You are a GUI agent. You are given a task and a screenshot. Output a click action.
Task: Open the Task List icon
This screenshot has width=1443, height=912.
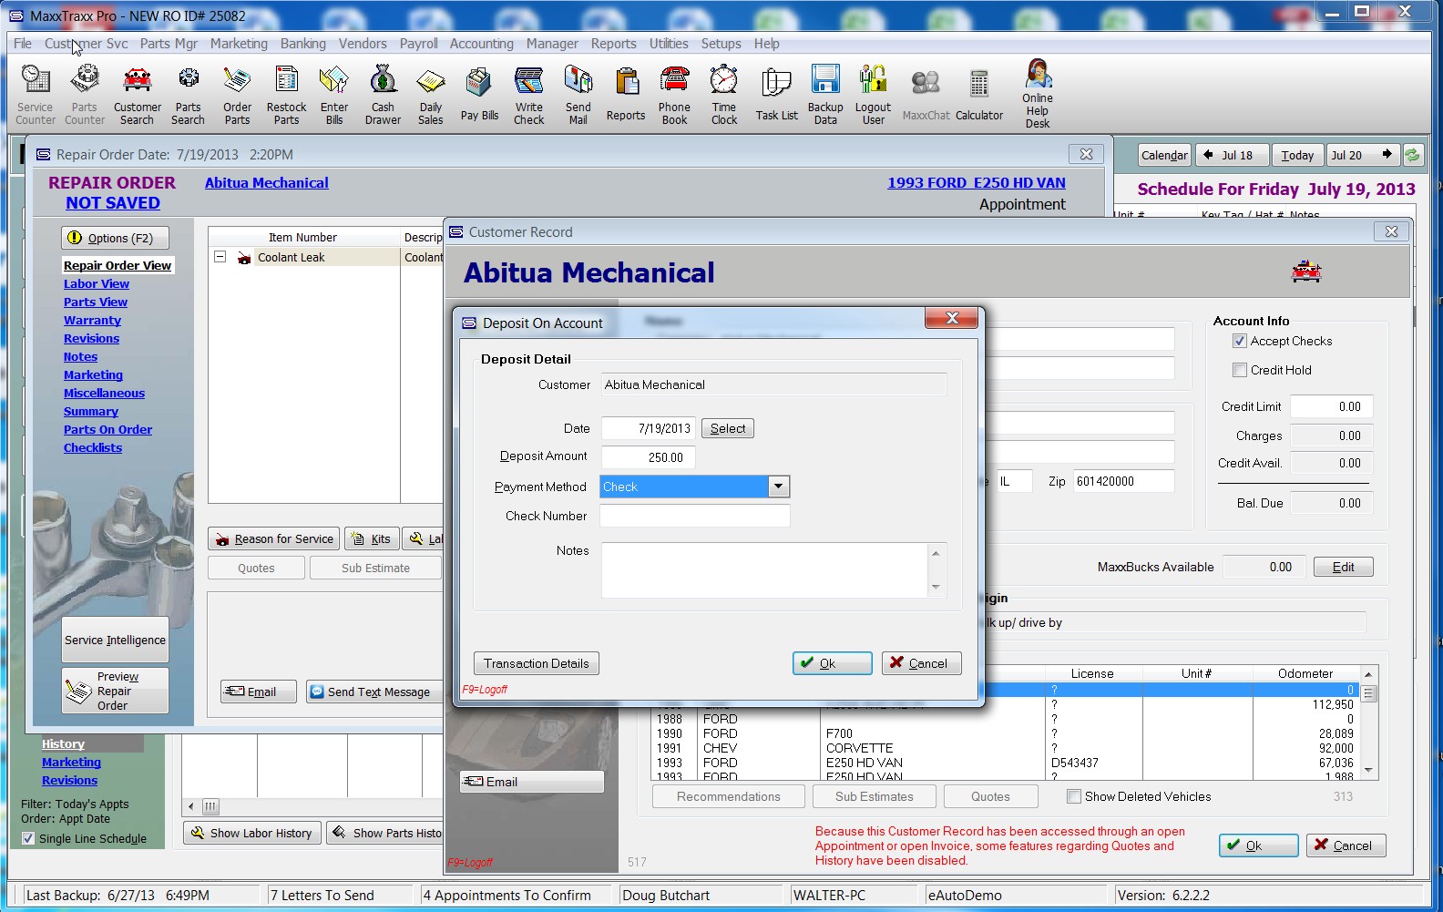(776, 95)
